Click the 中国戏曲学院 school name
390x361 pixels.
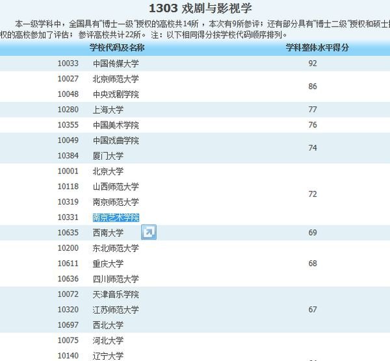116,141
